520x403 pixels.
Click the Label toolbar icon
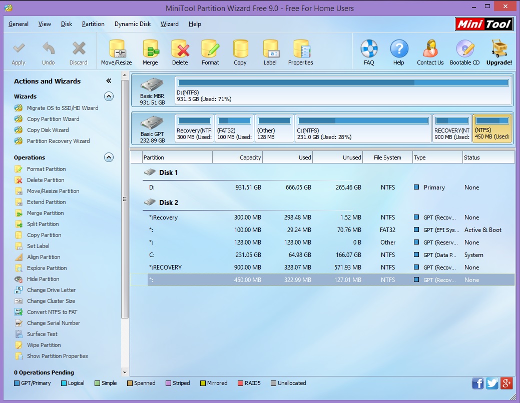pyautogui.click(x=270, y=52)
